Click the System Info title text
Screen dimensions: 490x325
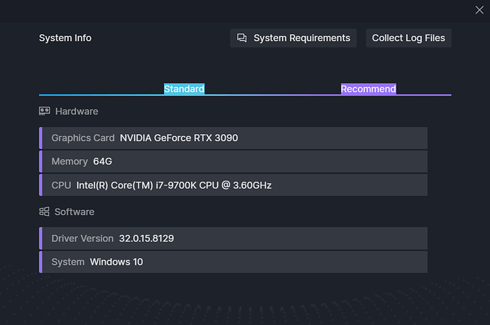click(x=65, y=38)
